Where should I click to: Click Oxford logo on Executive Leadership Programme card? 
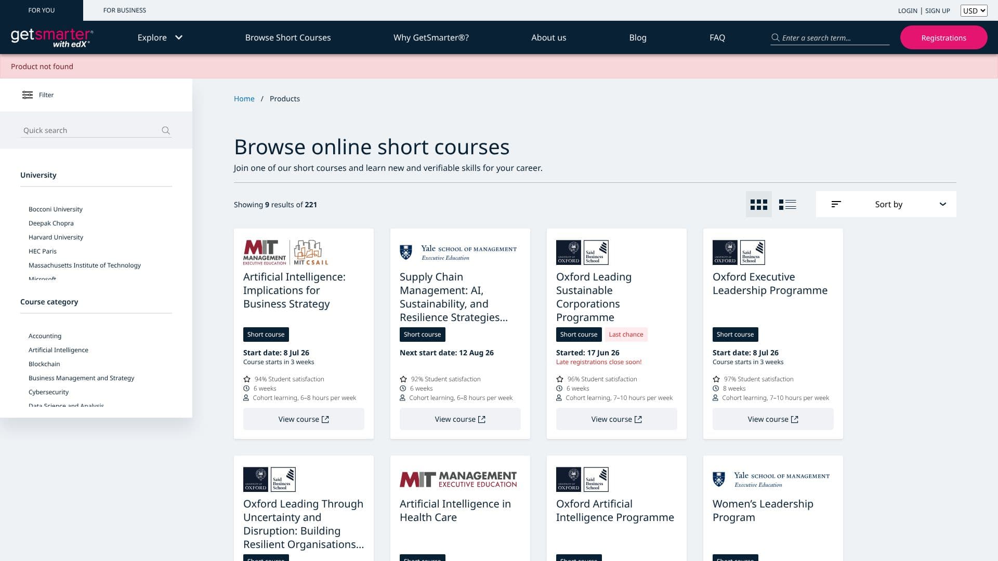tap(739, 252)
